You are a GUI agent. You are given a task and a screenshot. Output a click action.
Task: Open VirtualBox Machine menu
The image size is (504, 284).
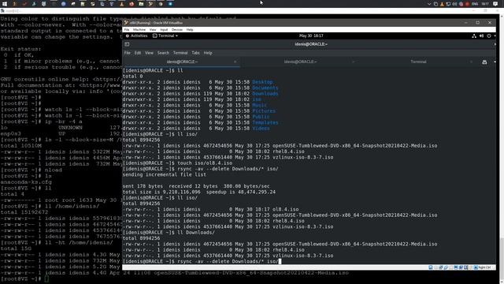point(139,30)
